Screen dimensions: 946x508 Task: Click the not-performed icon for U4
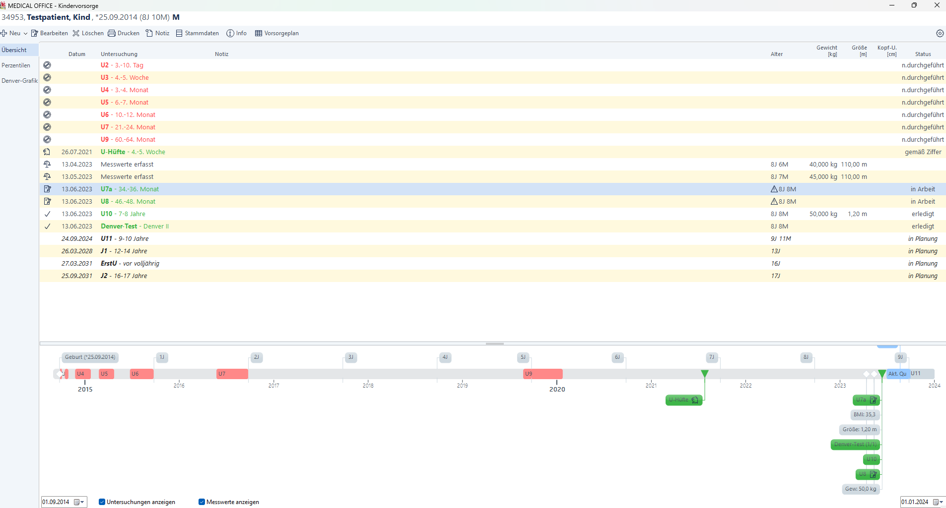47,90
